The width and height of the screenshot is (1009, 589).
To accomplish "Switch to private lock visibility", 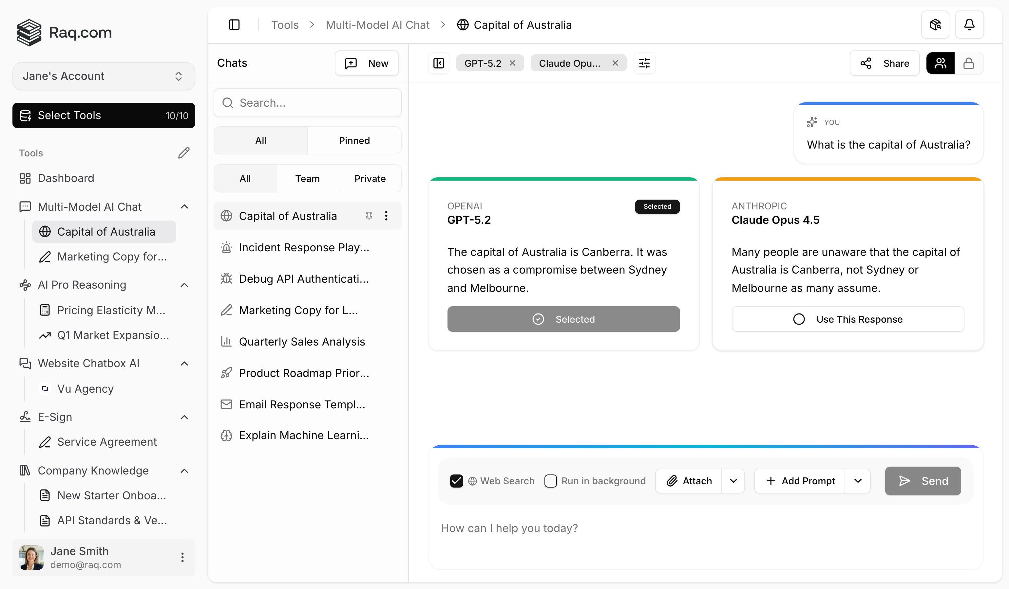I will pos(969,63).
